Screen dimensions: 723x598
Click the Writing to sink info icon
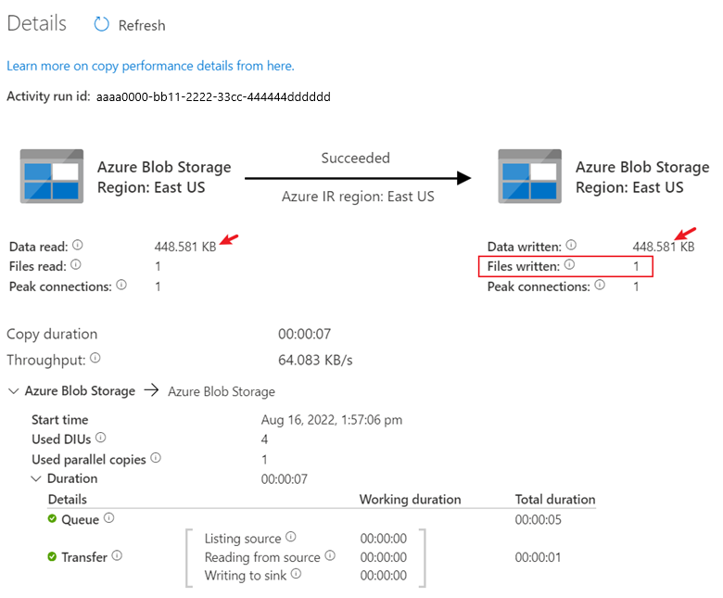297,574
